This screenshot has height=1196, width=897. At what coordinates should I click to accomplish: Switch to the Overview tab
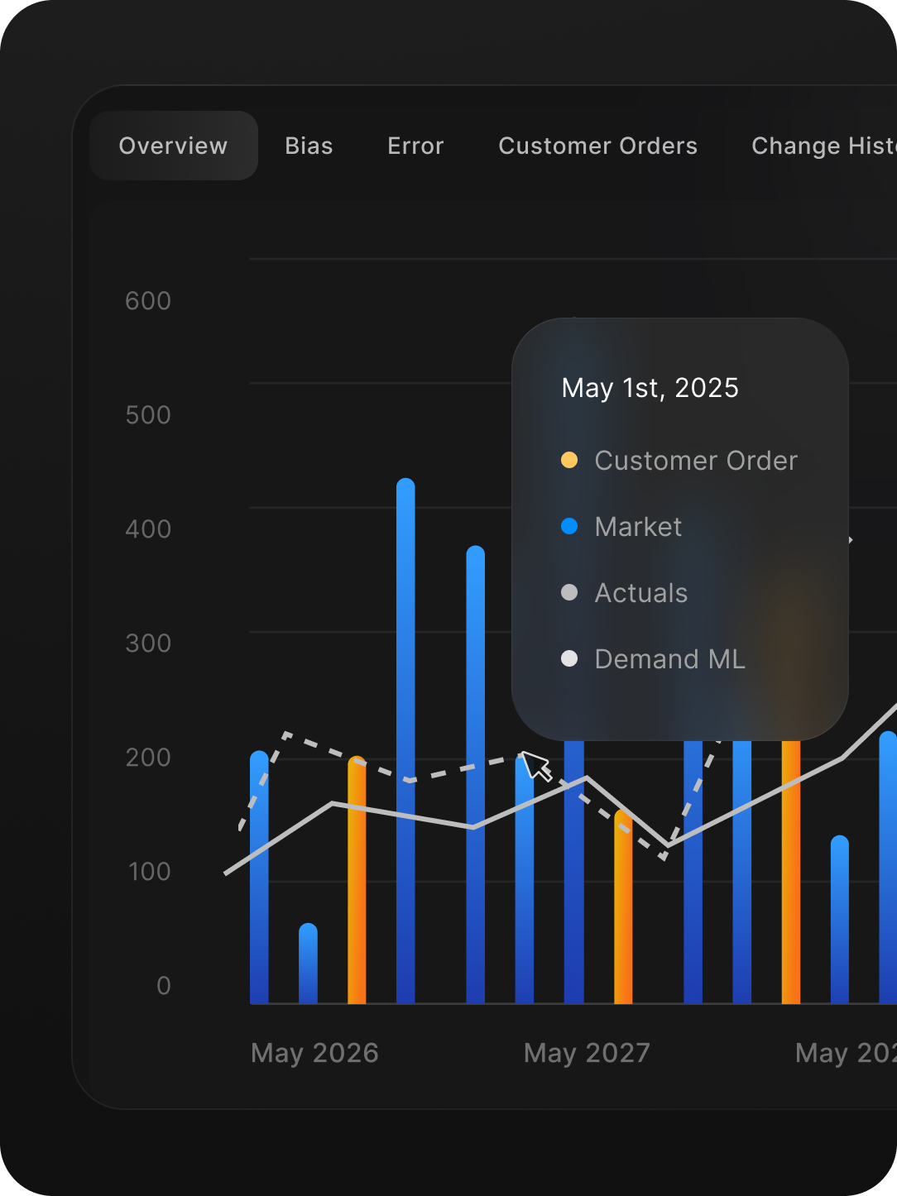173,146
